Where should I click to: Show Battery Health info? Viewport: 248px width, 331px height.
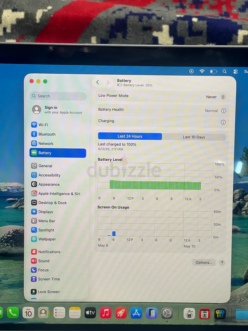point(223,111)
